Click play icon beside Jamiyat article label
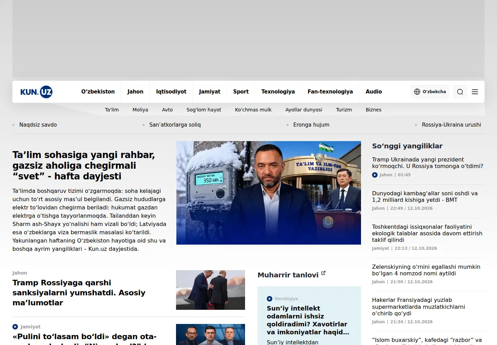Screen dimensions: 497x345 click(15, 327)
